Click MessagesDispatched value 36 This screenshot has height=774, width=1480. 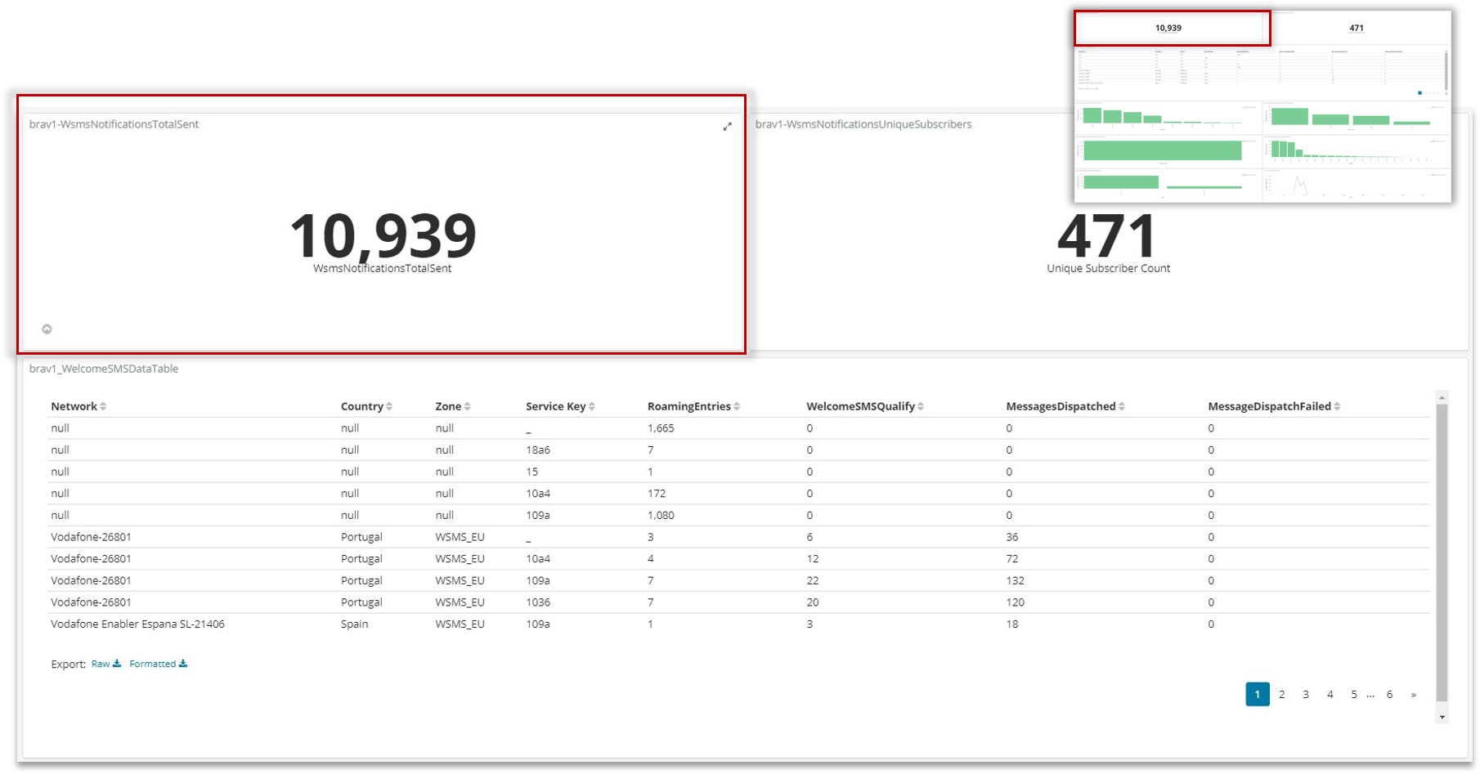tap(1012, 537)
